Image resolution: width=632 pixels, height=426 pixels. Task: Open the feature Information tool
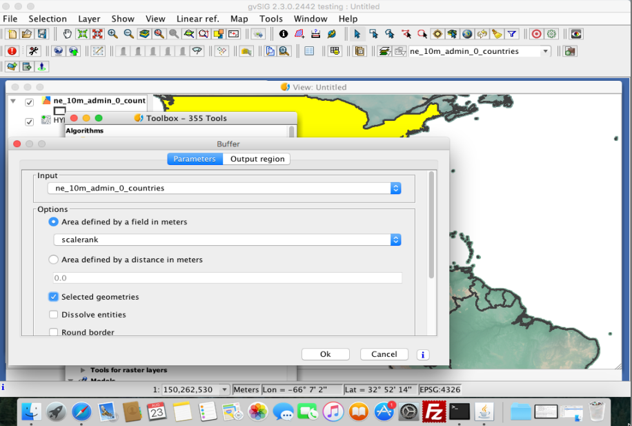[283, 34]
